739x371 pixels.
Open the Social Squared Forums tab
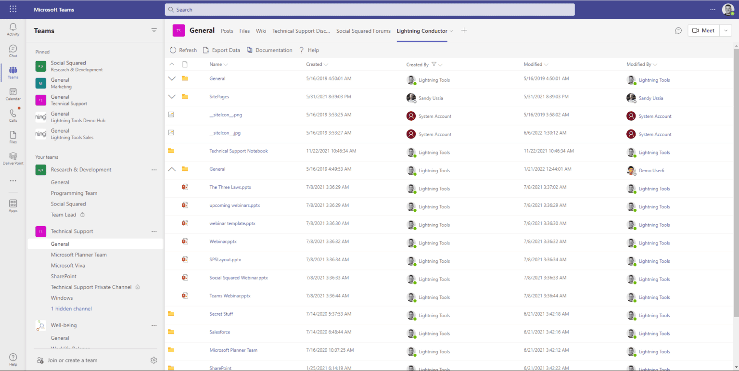point(363,30)
